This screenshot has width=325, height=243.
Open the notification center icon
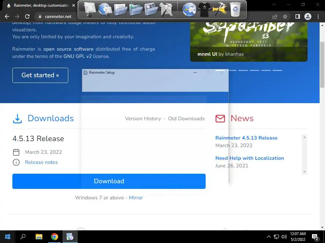[x=315, y=237]
